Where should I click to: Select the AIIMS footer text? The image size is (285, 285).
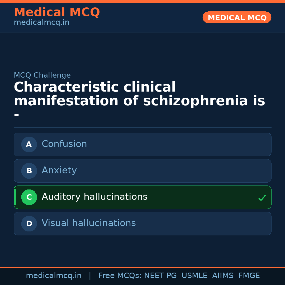[223, 276]
